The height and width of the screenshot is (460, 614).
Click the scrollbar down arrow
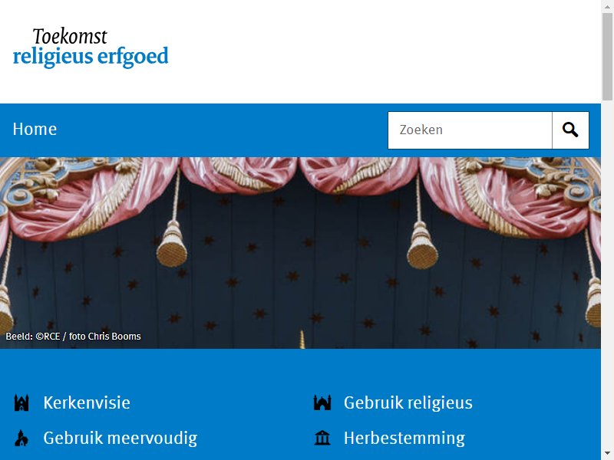point(607,454)
